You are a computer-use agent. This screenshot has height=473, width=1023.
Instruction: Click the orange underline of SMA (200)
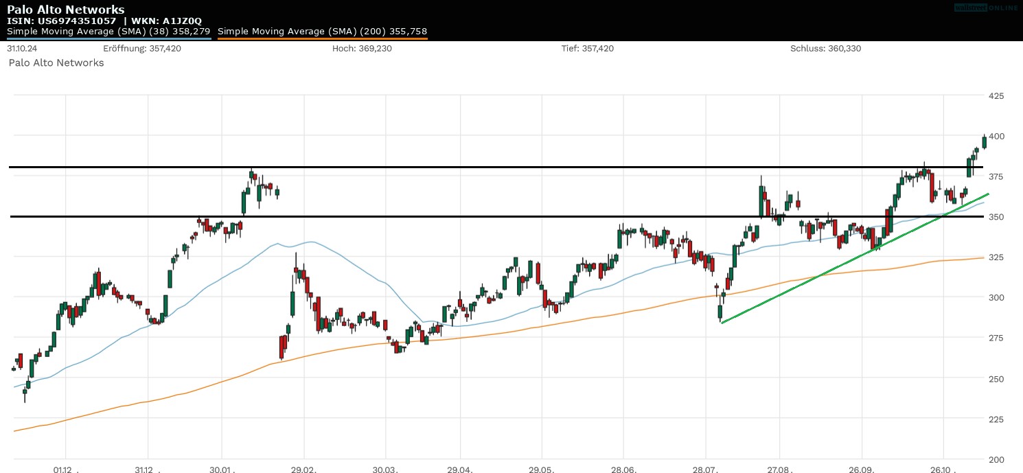[323, 39]
